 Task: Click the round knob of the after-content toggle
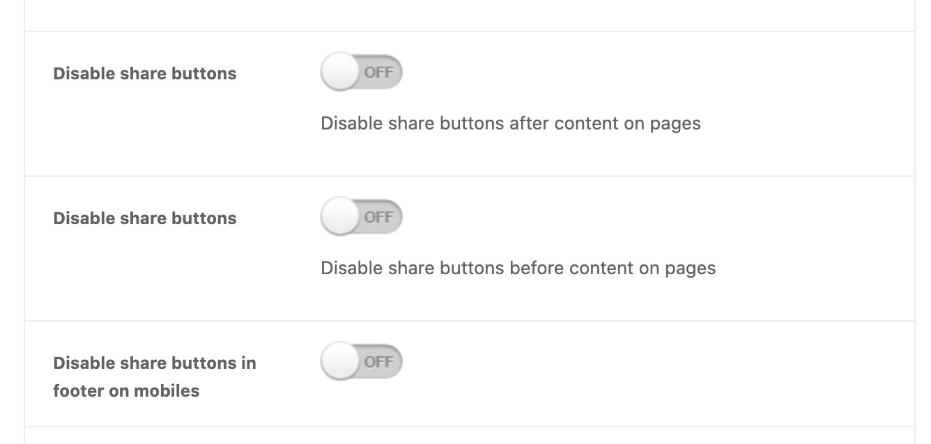[339, 72]
